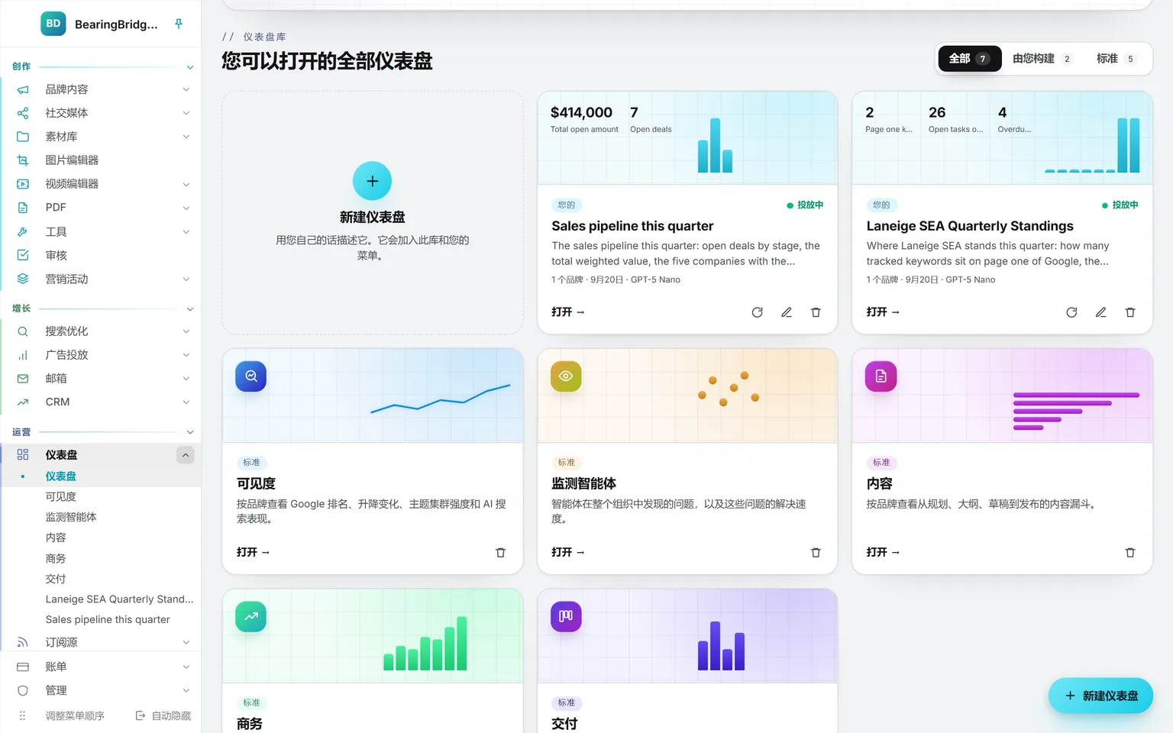Image resolution: width=1173 pixels, height=733 pixels.
Task: Edit the Laneige SEA Quarterly Standings dashboard
Action: click(1101, 312)
